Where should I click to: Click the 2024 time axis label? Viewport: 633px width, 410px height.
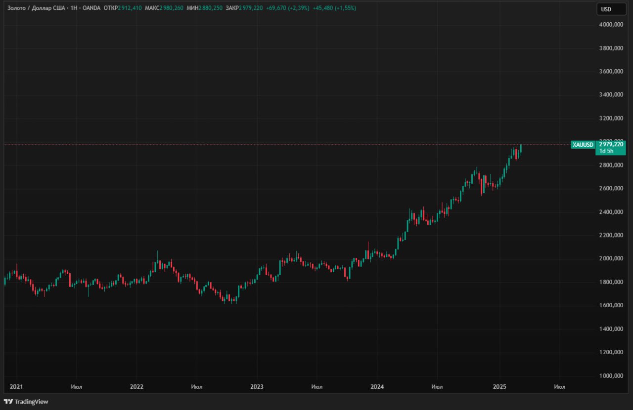pos(377,387)
